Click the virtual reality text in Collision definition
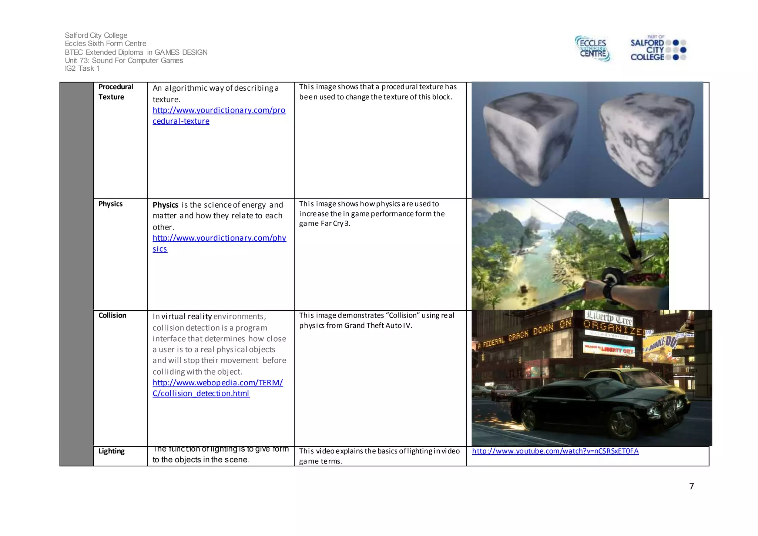Image resolution: width=758 pixels, height=536 pixels. [187, 316]
